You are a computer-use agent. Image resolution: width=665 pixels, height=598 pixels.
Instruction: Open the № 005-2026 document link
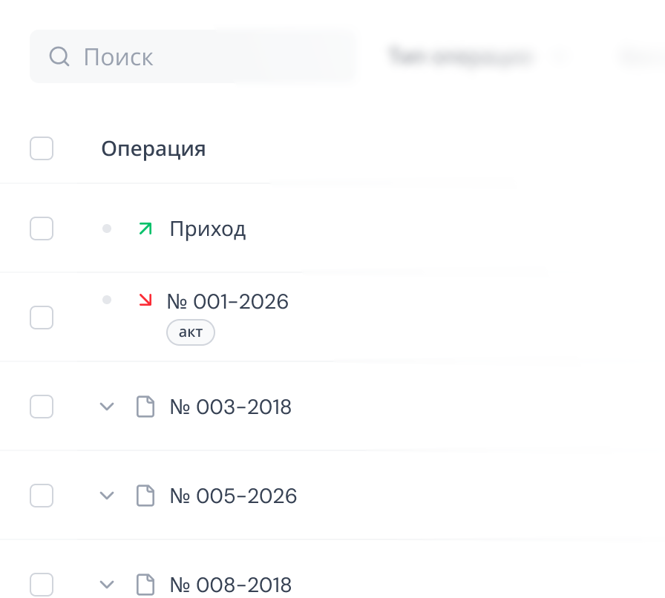233,496
